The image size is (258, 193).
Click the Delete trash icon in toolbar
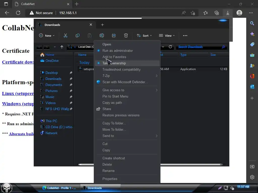pos(126,36)
